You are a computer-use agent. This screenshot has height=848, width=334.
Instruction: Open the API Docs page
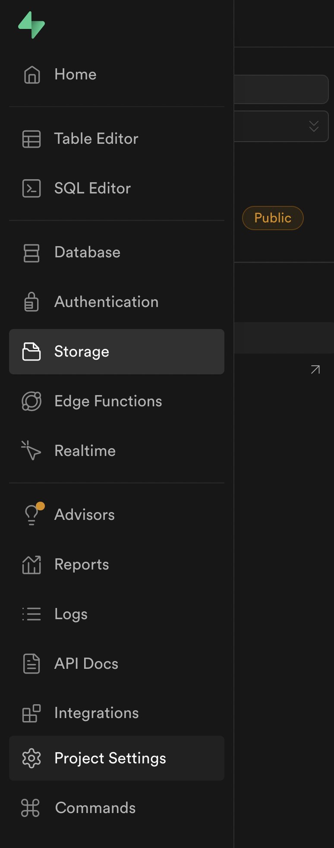[86, 663]
